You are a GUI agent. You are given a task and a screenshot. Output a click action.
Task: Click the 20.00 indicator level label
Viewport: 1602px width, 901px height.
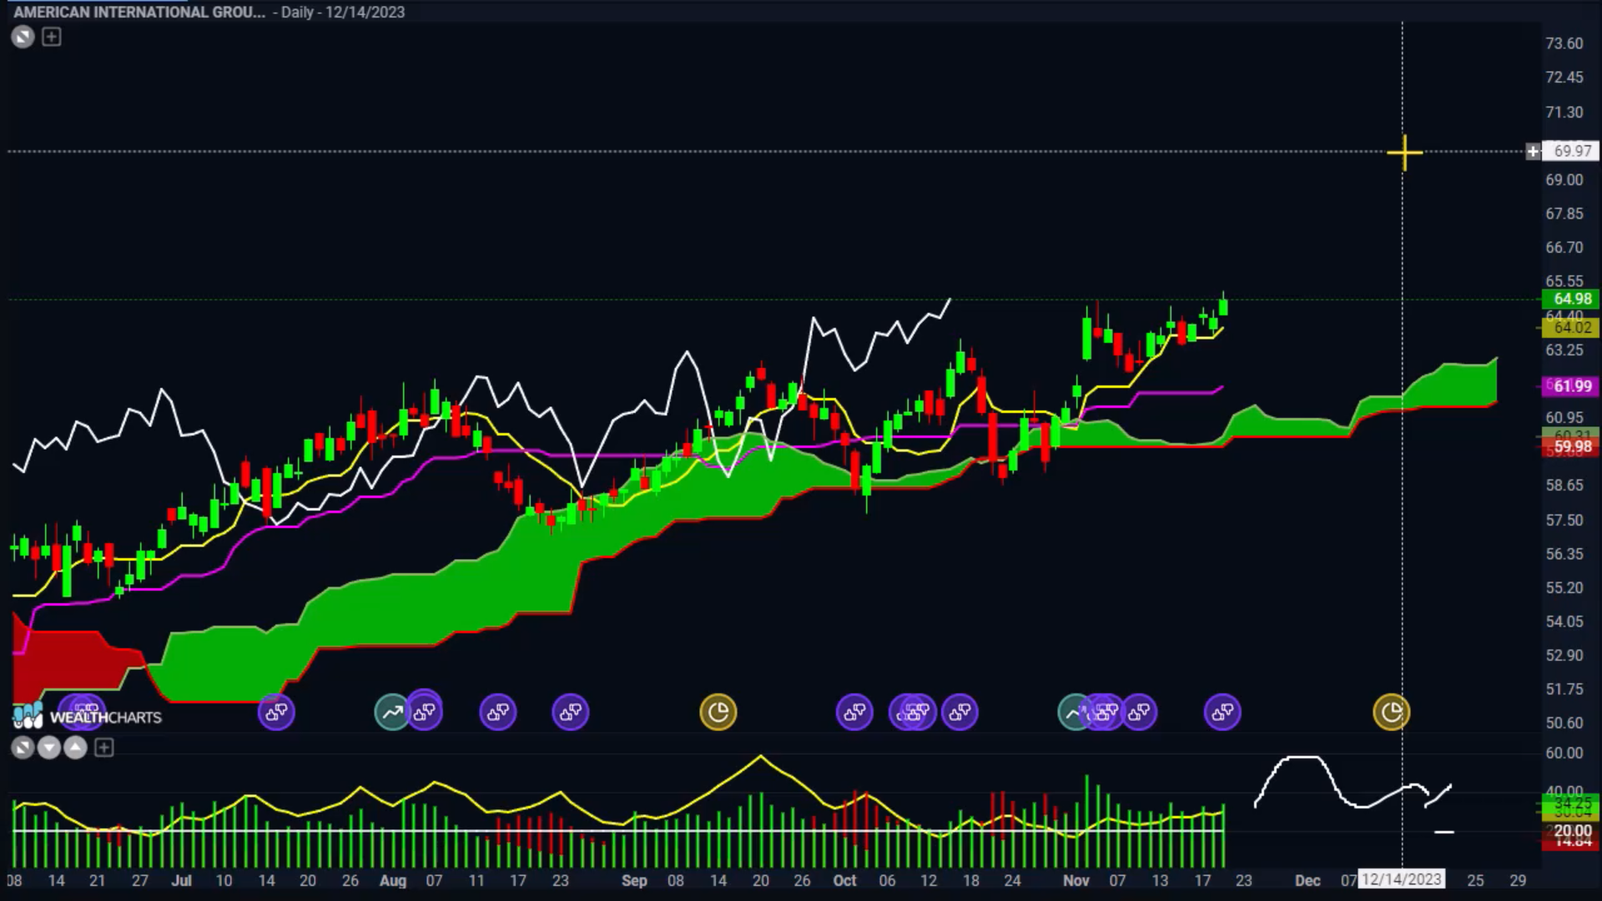click(x=1572, y=831)
